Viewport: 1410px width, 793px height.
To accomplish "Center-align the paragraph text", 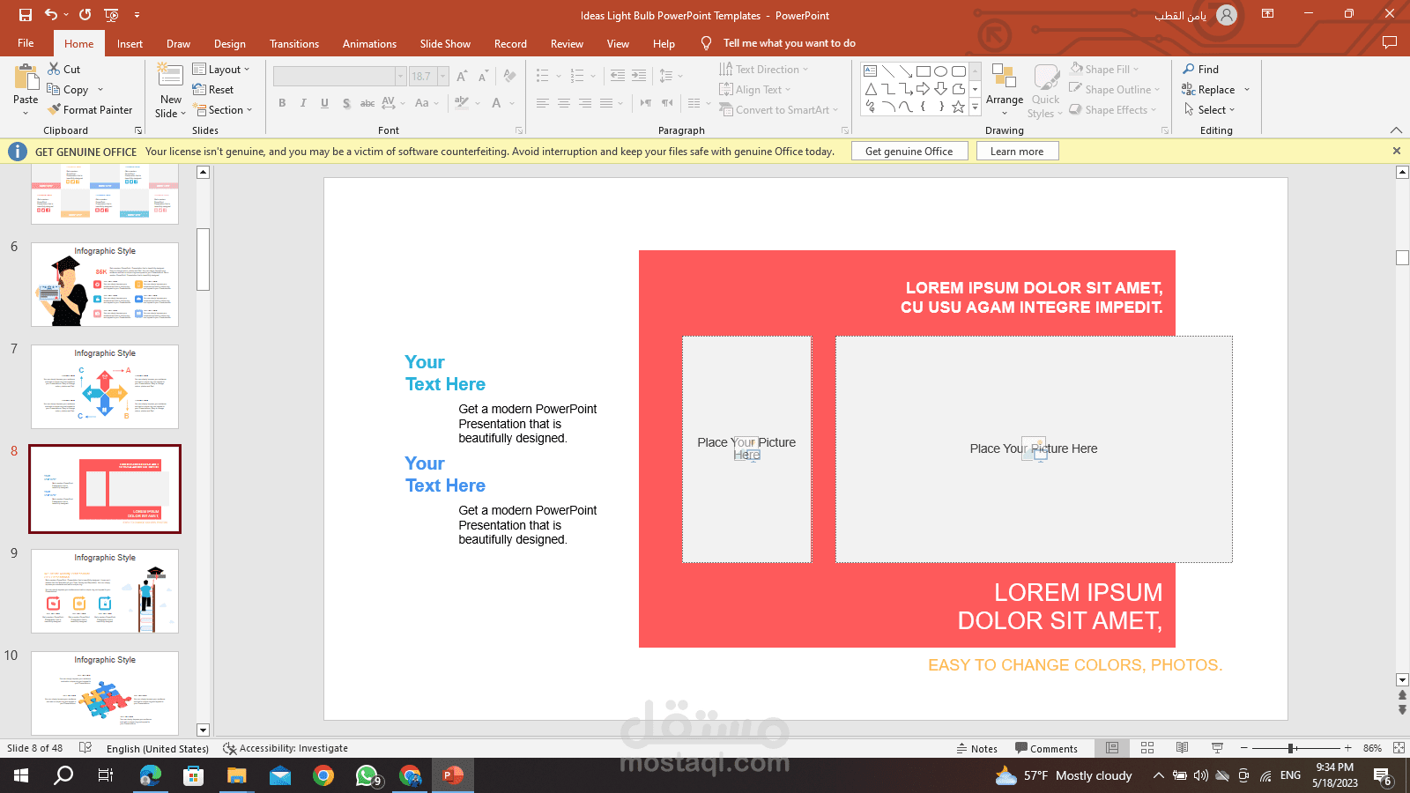I will point(564,103).
